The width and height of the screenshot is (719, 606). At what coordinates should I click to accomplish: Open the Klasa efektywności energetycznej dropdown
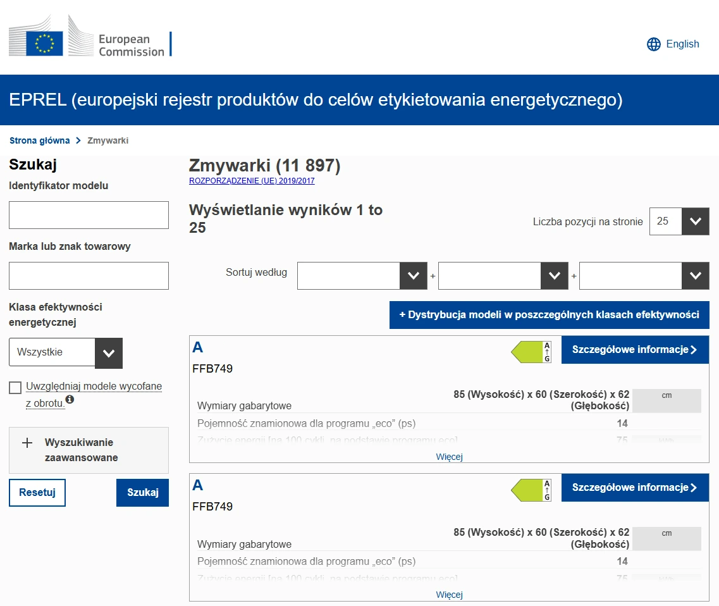[66, 353]
